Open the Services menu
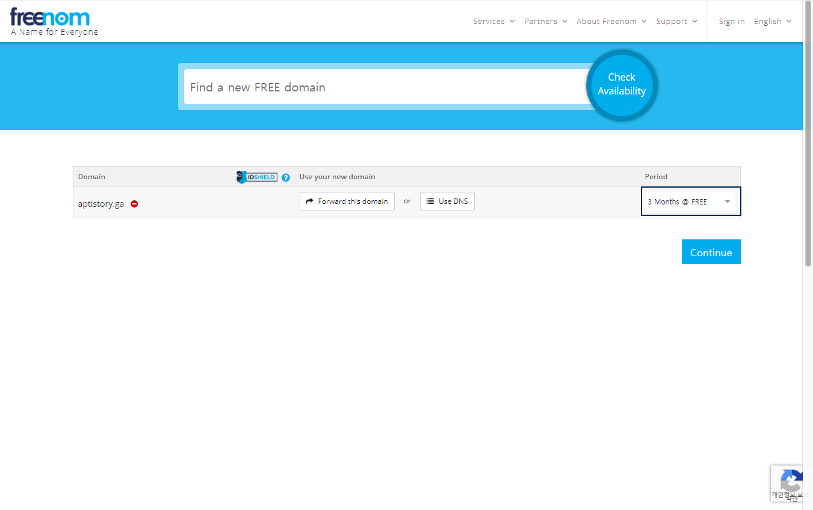 [x=494, y=21]
